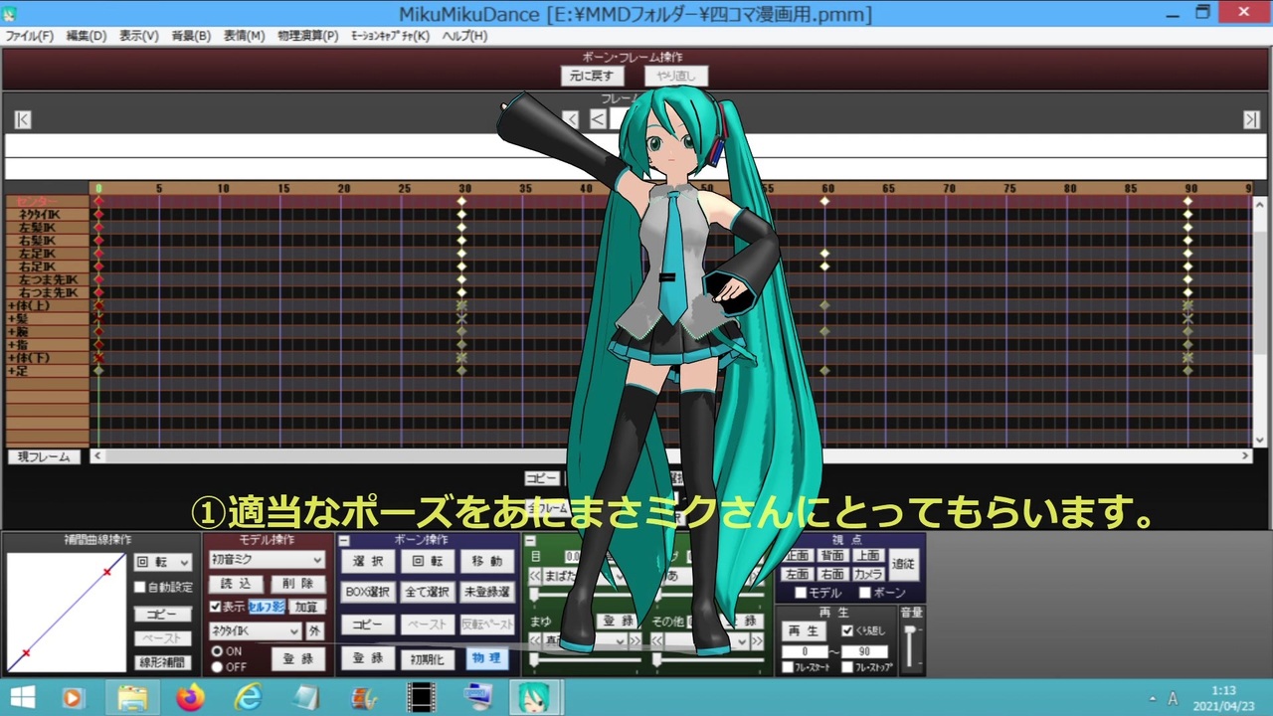Open the 背景(B) menu

point(191,36)
